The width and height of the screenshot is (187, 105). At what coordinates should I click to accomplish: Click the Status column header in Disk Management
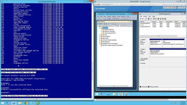pyautogui.click(x=178, y=22)
